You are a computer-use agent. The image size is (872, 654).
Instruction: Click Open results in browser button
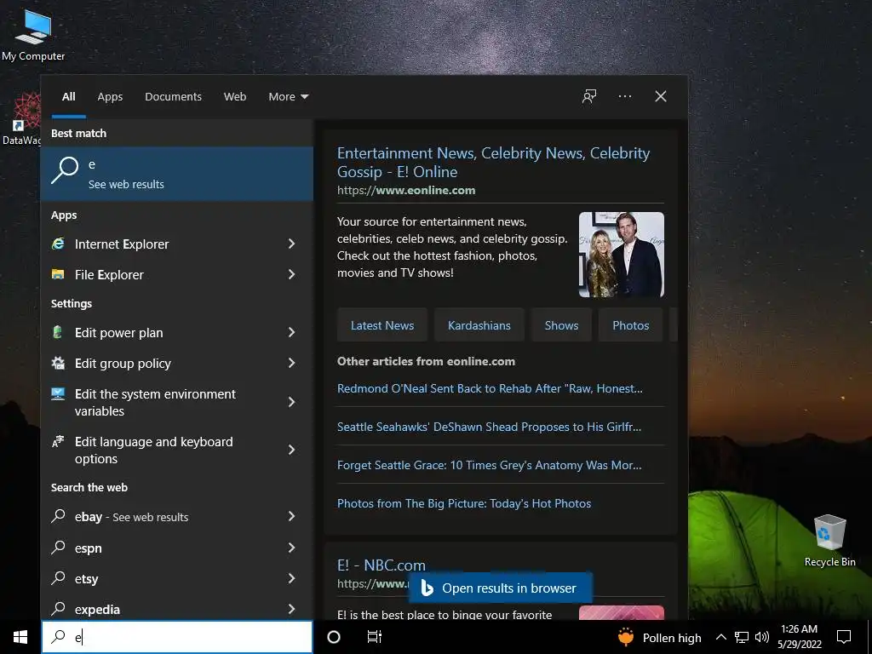(x=500, y=588)
